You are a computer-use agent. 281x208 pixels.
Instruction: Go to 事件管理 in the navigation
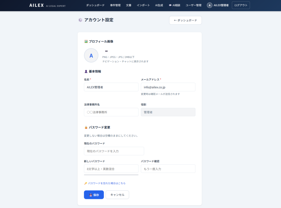pyautogui.click(x=115, y=5)
